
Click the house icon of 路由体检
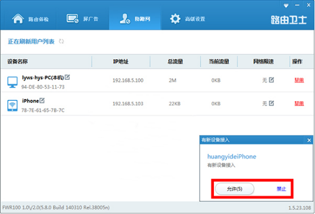tap(18, 19)
